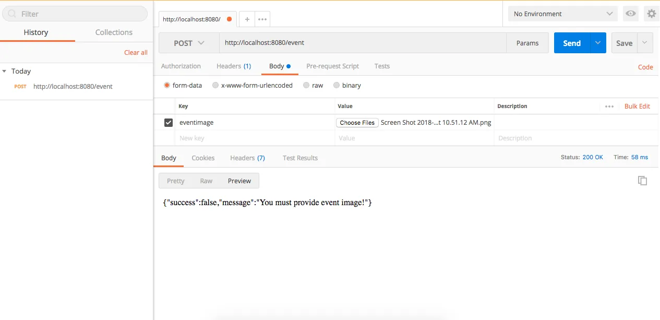Switch response view to Pretty
Viewport: 660px width, 320px height.
(x=176, y=181)
